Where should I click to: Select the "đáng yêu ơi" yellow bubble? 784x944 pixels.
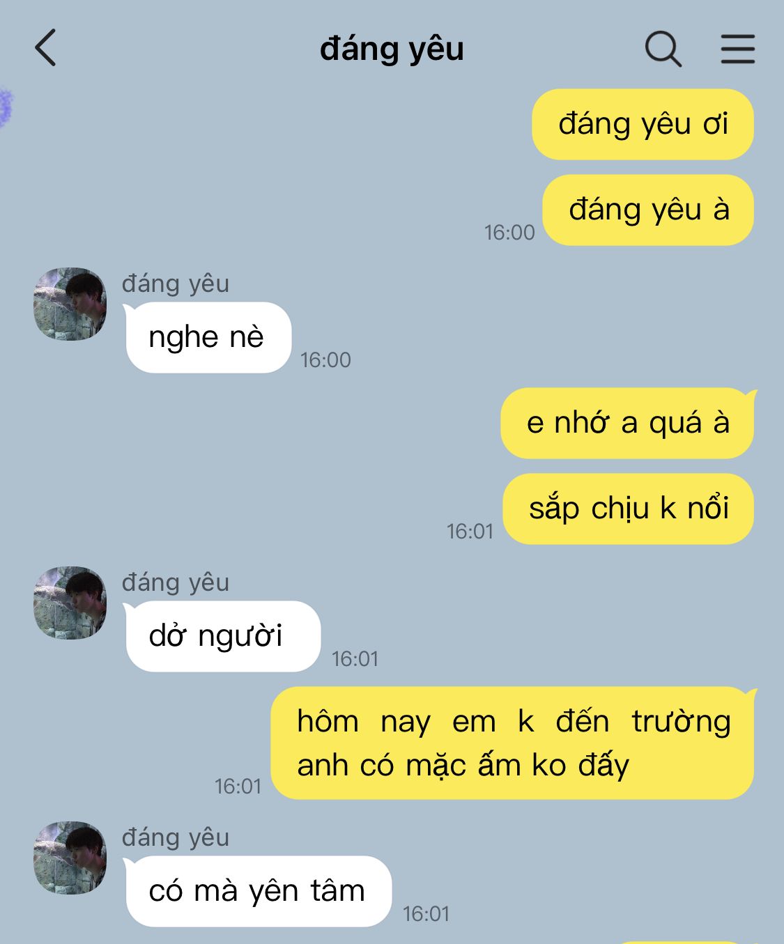click(643, 124)
